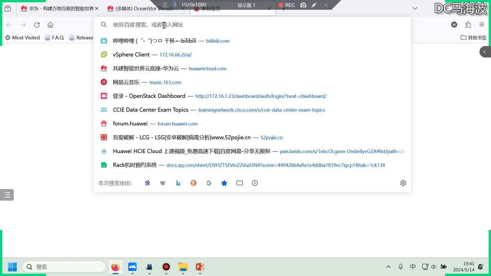Click the screen recorder camera screenshot icon
Viewport: 491px width, 276px height.
[x=303, y=5]
